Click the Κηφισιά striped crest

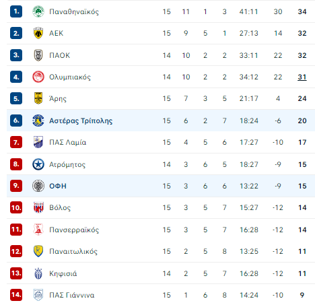pyautogui.click(x=38, y=273)
